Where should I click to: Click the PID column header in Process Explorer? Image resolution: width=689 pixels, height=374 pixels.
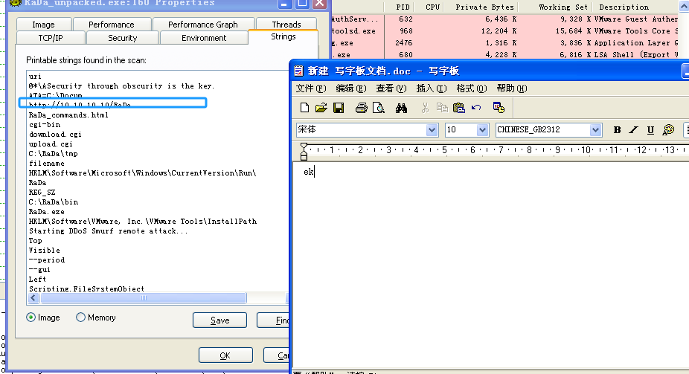point(403,7)
